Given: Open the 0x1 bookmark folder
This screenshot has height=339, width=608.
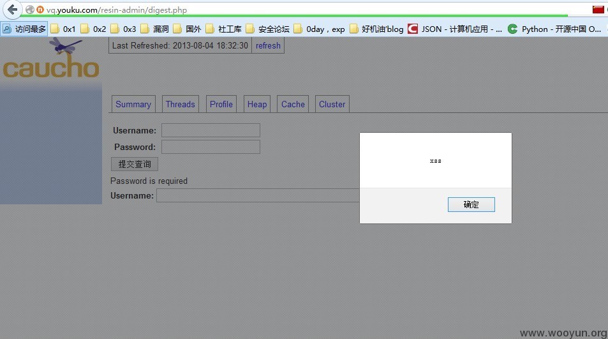Looking at the screenshot, I should coord(63,29).
